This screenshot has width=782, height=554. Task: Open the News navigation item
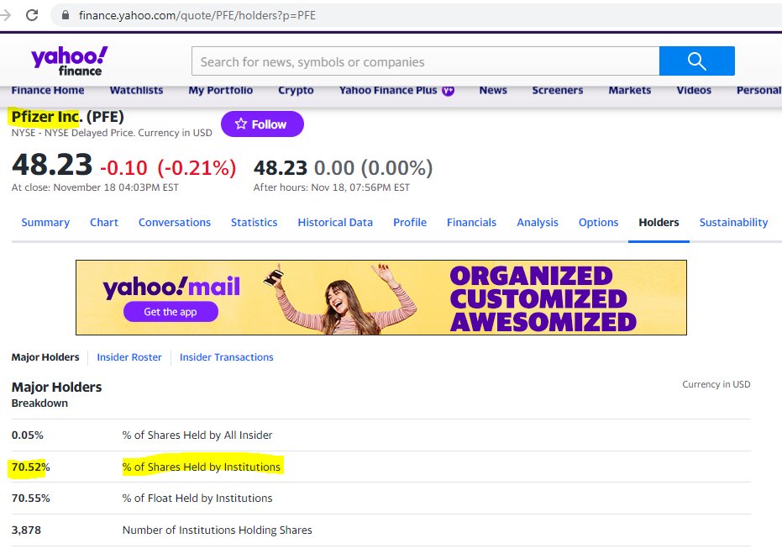coord(493,90)
